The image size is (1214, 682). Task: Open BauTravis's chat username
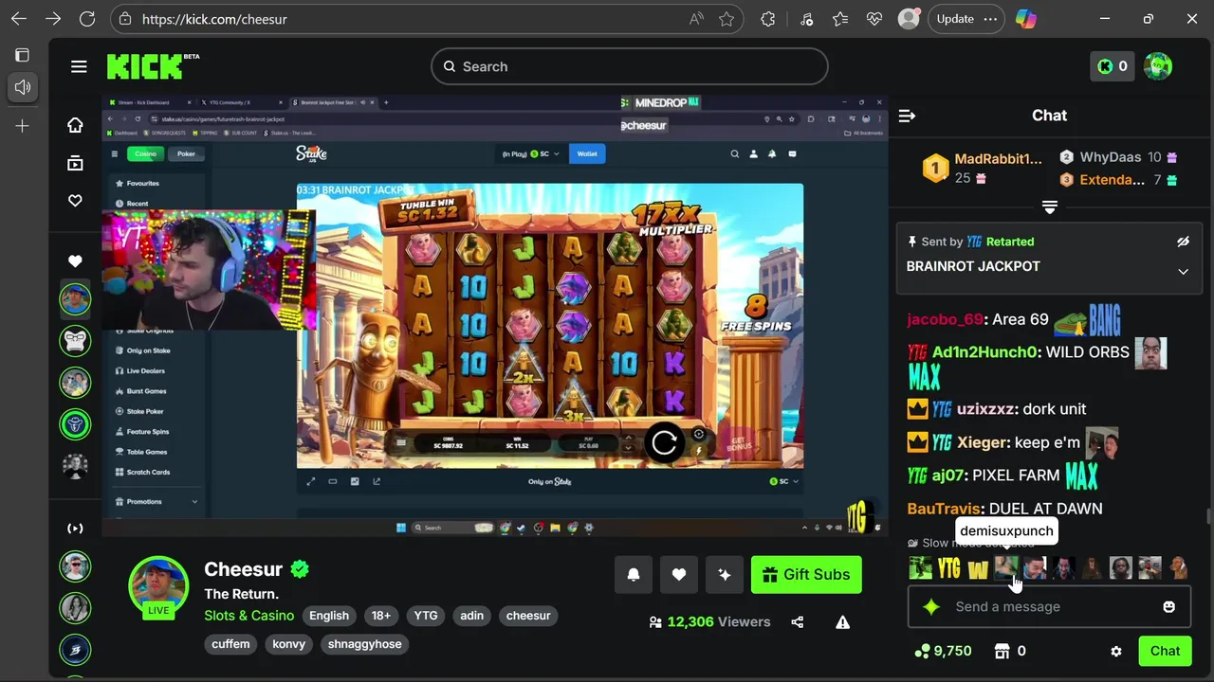[944, 509]
